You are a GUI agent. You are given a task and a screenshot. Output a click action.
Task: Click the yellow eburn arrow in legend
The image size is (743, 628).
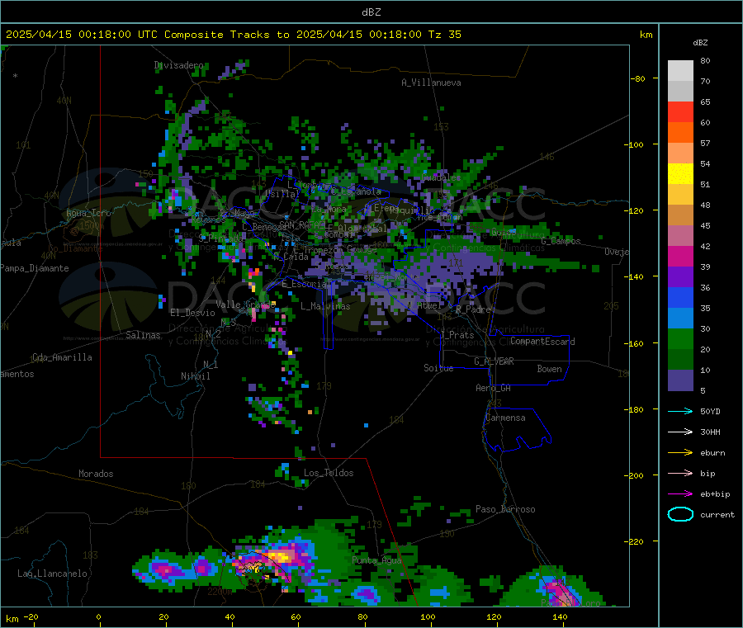click(680, 452)
